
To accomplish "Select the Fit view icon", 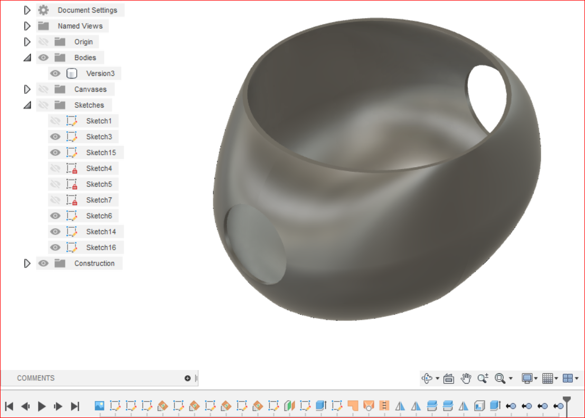I will point(499,378).
